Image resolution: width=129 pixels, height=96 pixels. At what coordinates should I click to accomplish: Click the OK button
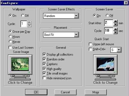[x=36, y=92]
